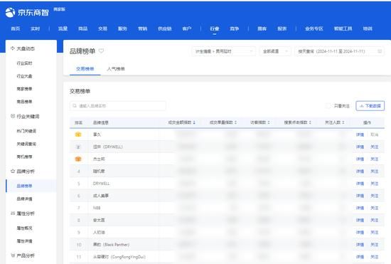Click the 下载数据 download button
391x264 pixels.
pos(370,106)
